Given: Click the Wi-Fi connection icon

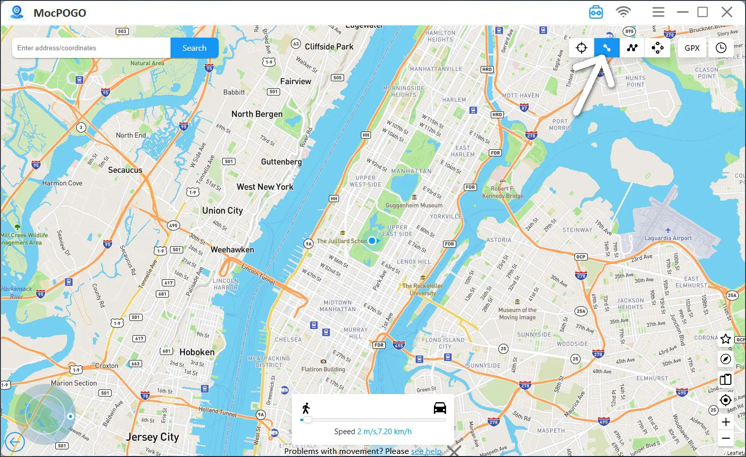Looking at the screenshot, I should (x=623, y=12).
